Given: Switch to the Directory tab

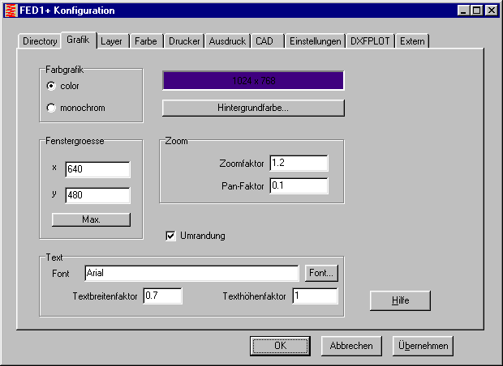Looking at the screenshot, I should tap(40, 41).
